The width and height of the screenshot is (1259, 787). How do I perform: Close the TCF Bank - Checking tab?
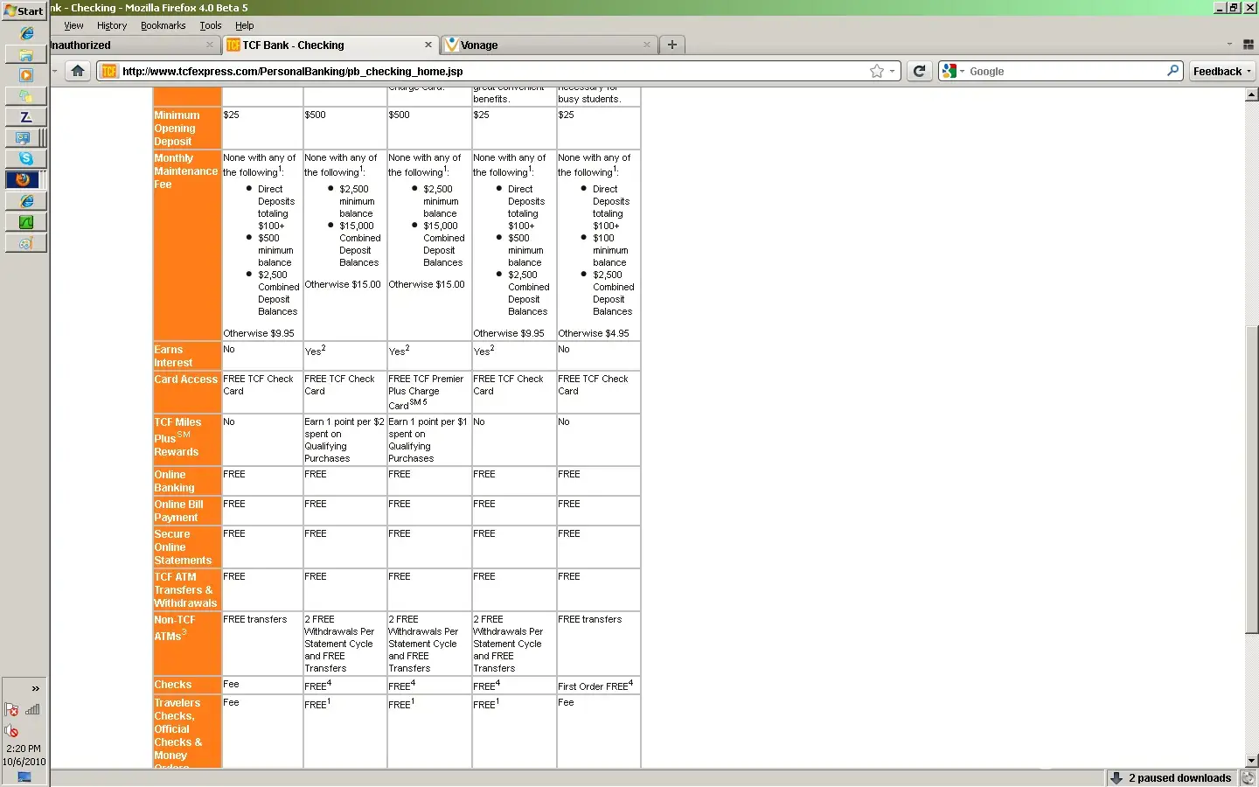coord(428,45)
